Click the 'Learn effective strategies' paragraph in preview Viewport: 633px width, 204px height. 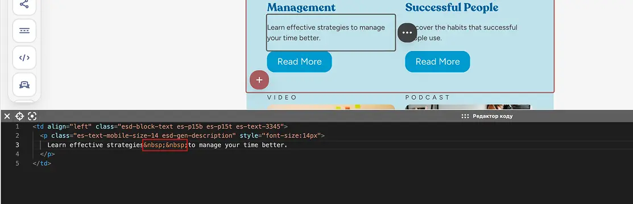[326, 33]
